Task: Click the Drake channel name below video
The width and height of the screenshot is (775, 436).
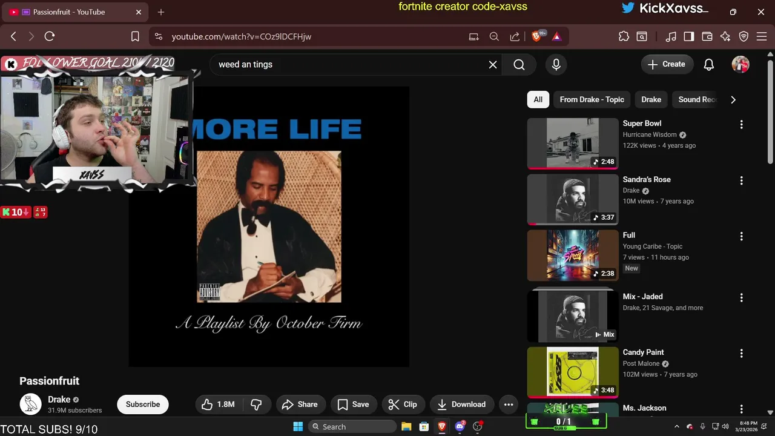Action: click(x=59, y=400)
